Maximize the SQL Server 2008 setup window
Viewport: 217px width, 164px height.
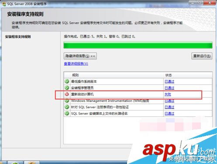click(200, 3)
